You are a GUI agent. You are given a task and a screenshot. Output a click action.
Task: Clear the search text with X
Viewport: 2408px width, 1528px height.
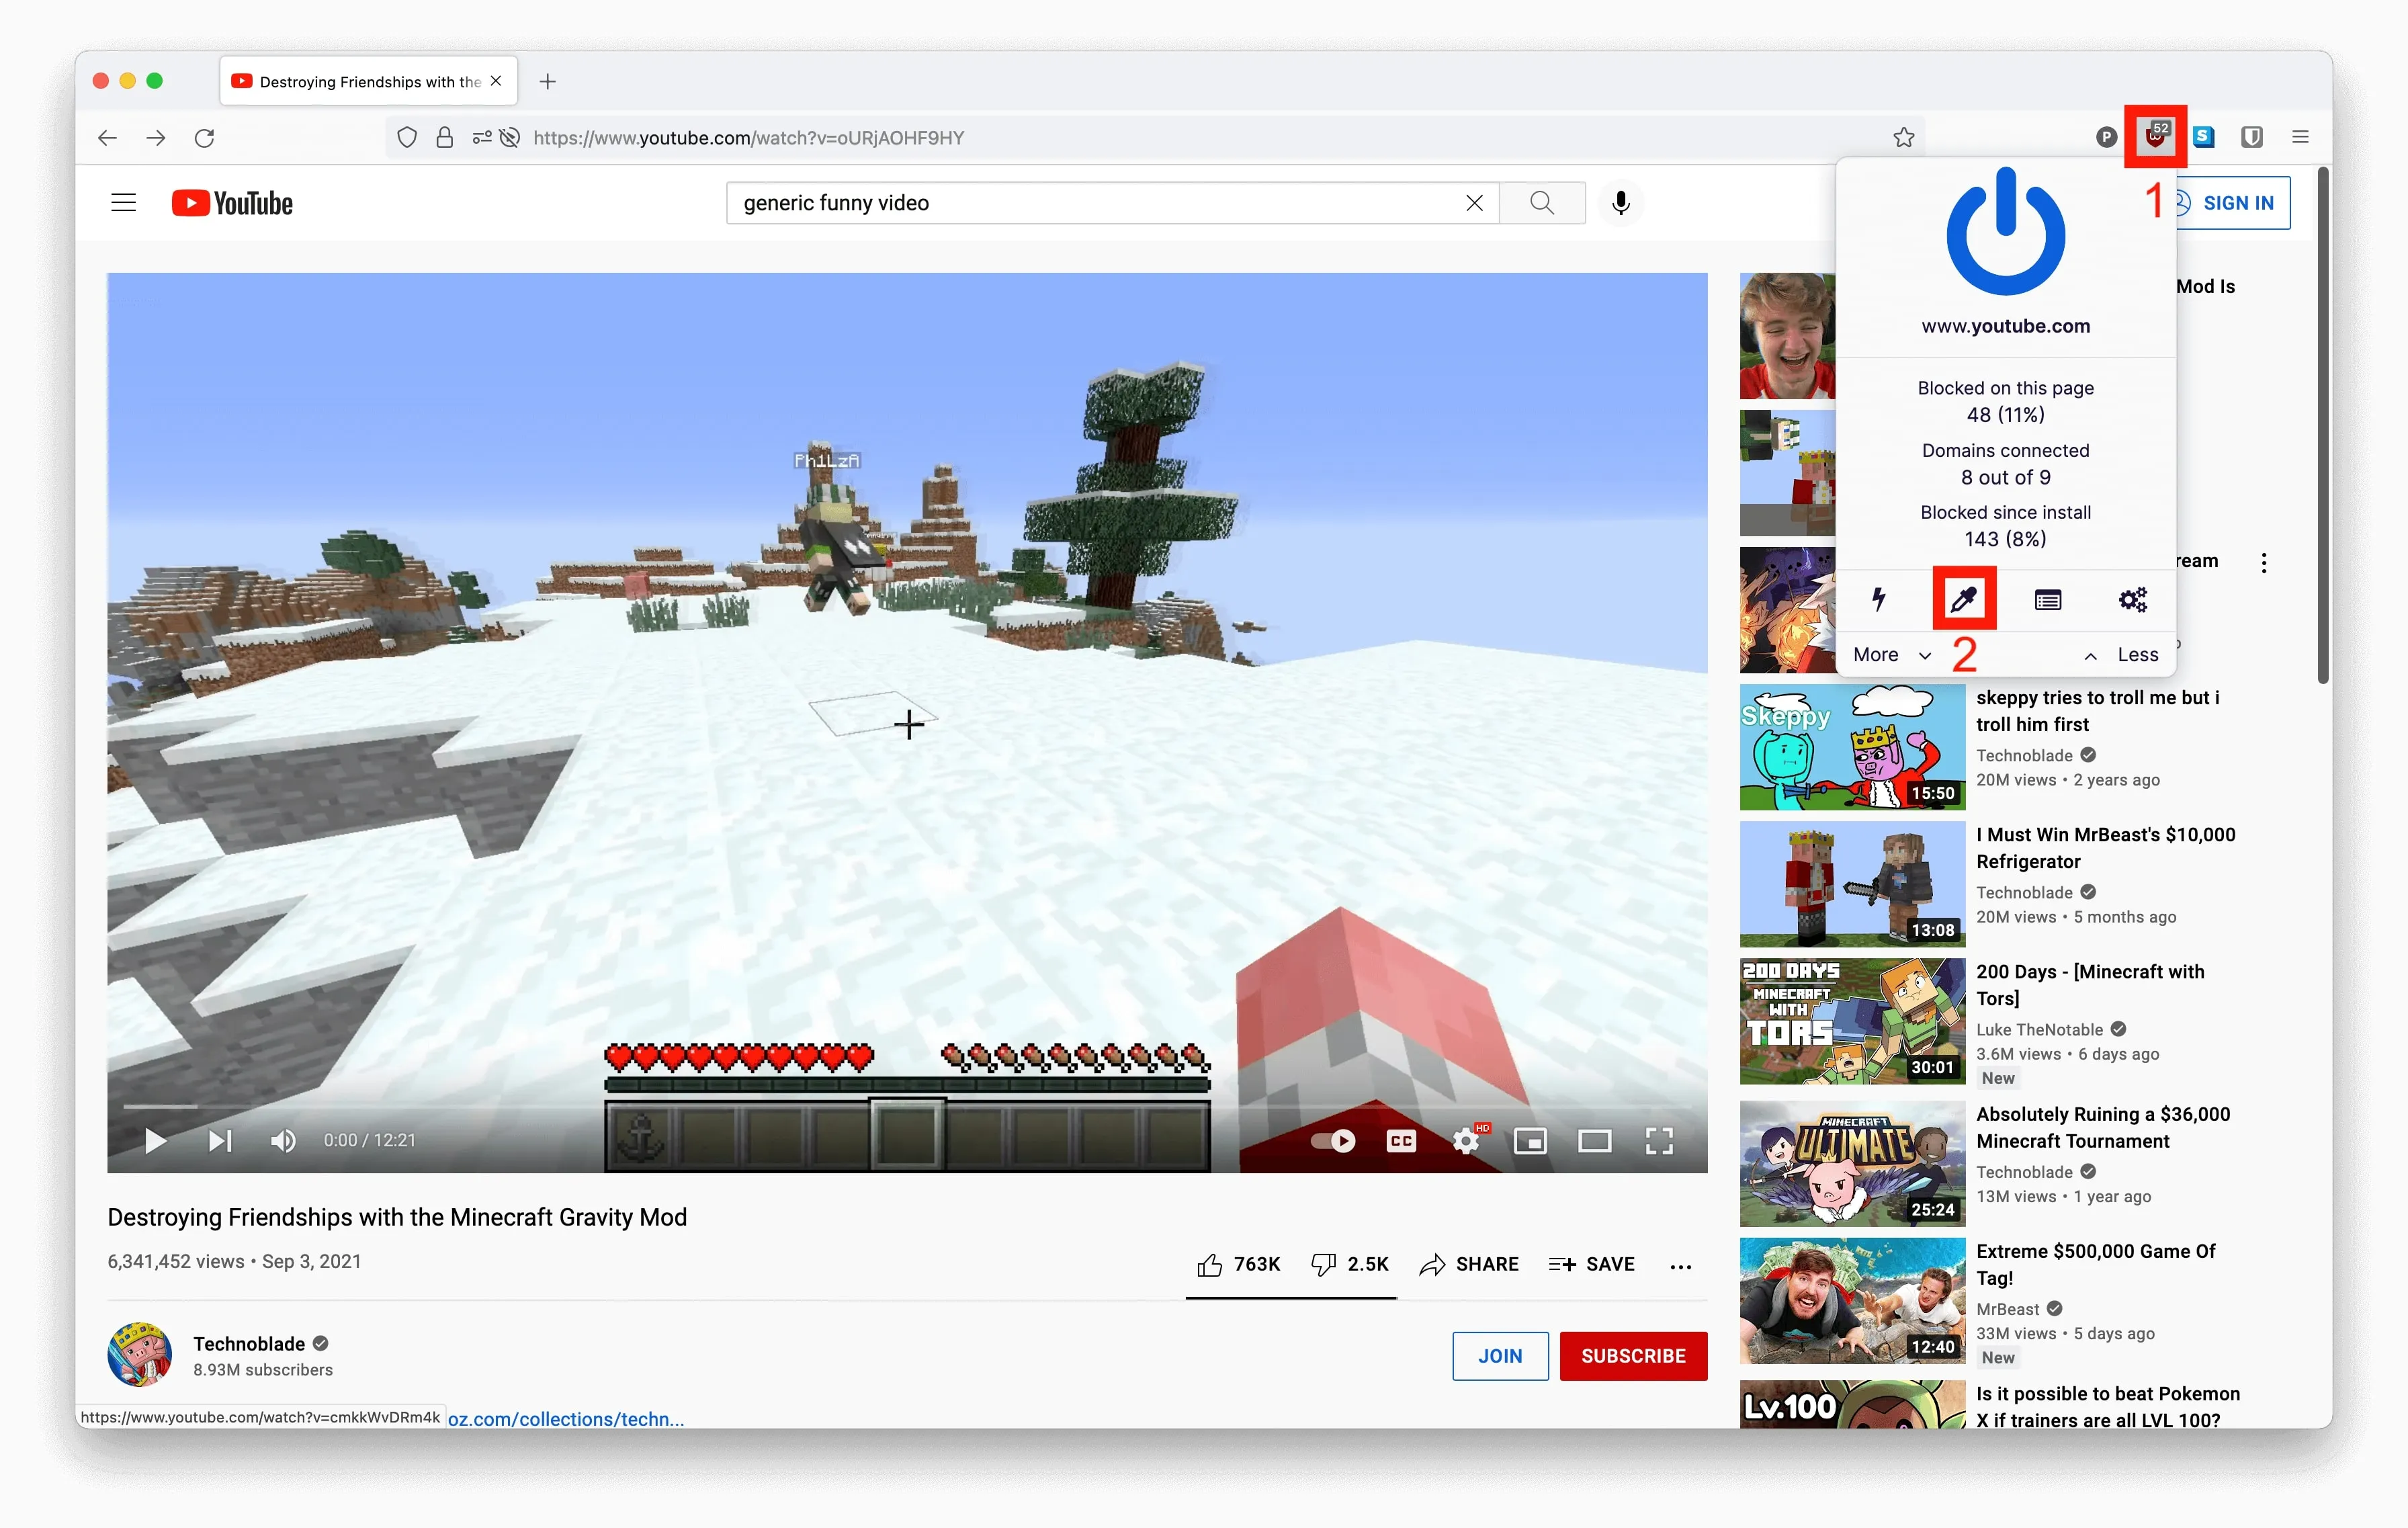[1474, 203]
